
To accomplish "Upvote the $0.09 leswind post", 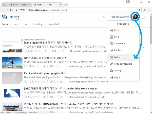I will click(x=25, y=97).
